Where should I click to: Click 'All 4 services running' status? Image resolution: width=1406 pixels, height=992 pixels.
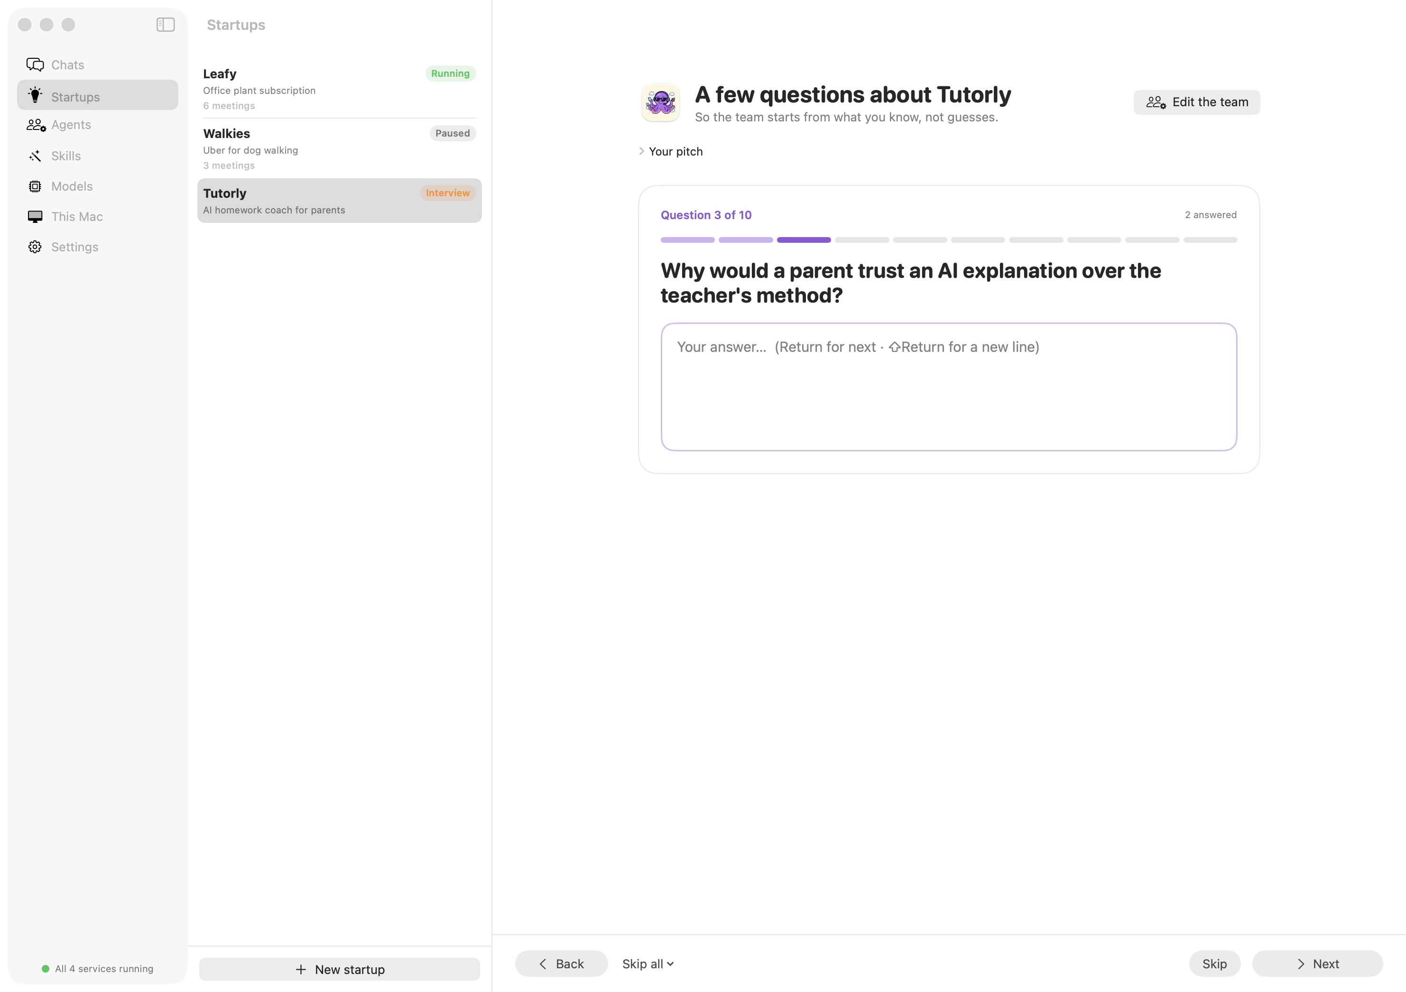[x=104, y=968]
